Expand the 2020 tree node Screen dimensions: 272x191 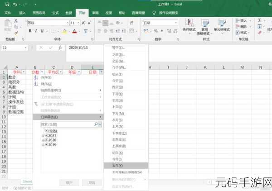click(x=43, y=140)
